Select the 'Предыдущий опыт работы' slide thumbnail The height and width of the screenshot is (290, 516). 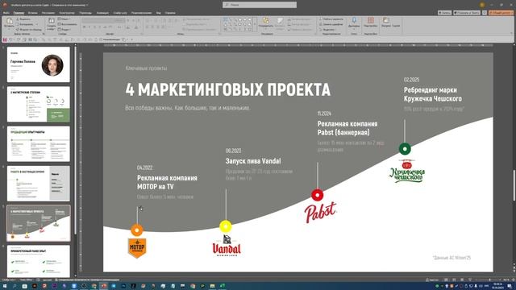[39, 143]
